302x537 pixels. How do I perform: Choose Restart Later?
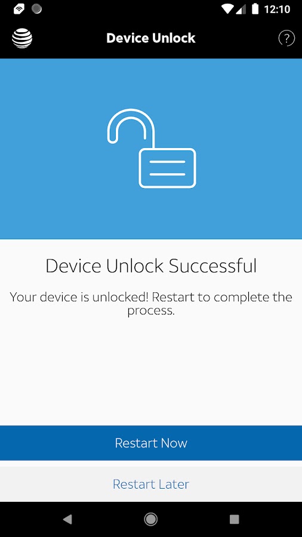(151, 484)
